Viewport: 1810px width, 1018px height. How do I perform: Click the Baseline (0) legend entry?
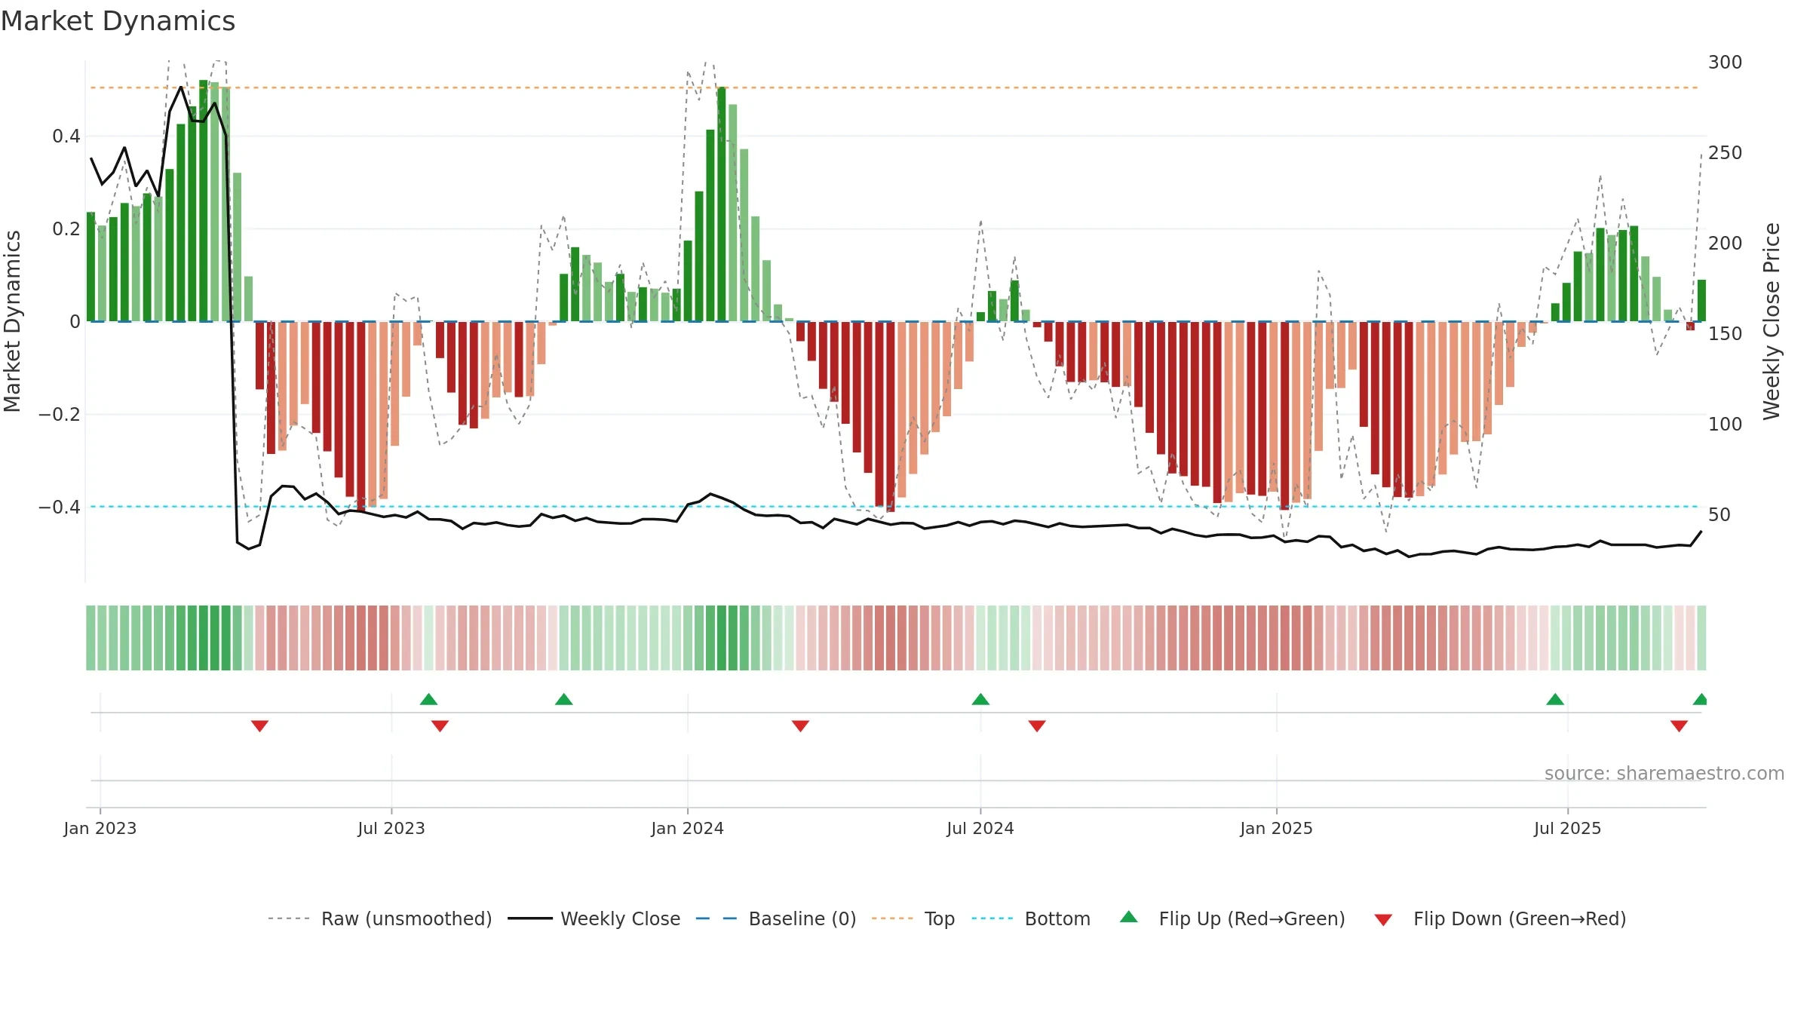(775, 918)
